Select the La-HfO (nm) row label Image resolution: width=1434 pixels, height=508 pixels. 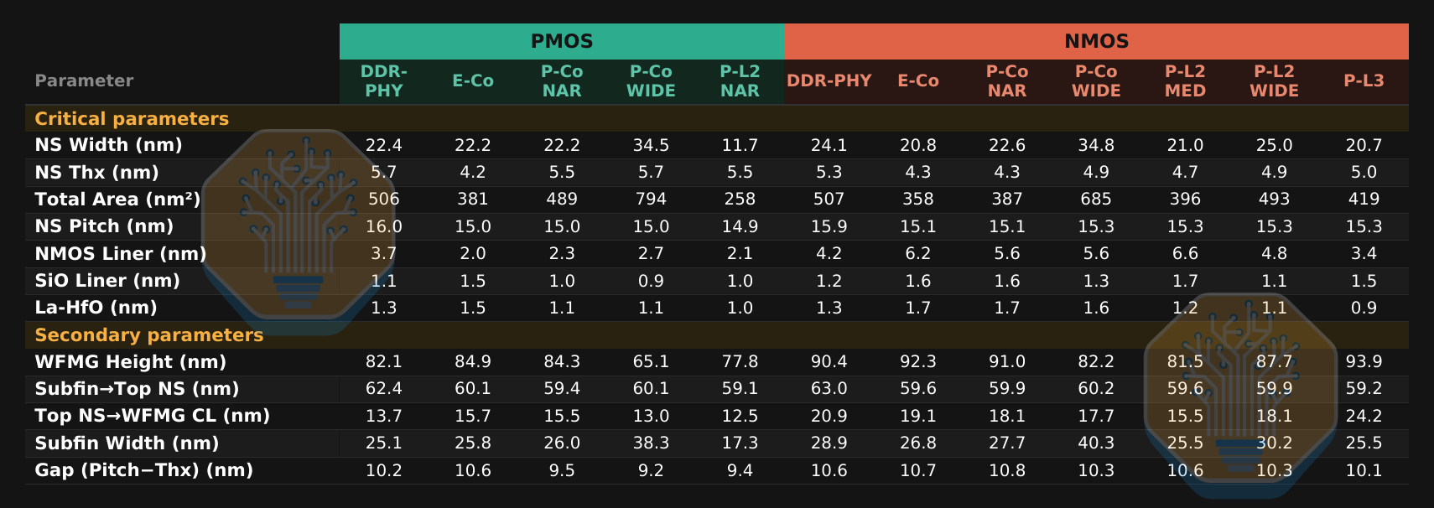[x=96, y=308]
